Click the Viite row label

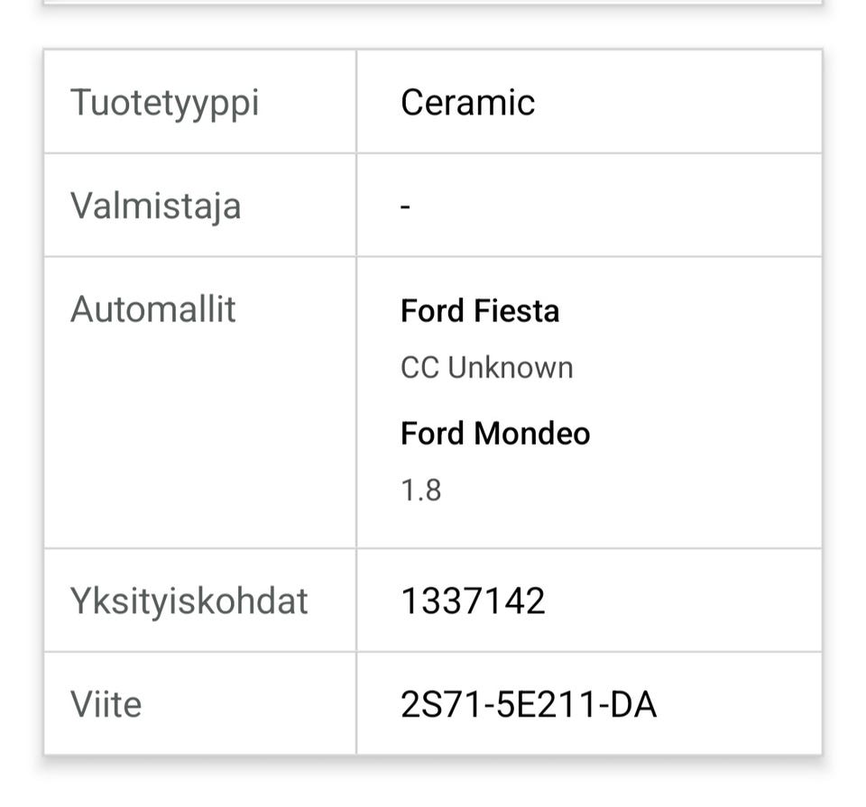coord(106,704)
